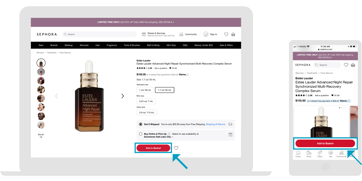
Task: Click the 24.5K loves heart count on desktop
Action: tap(173, 68)
